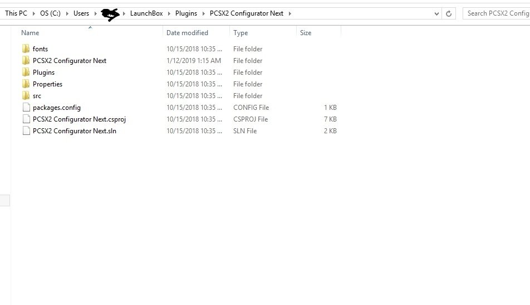Select the Plugins folder icon in the list
This screenshot has width=530, height=305.
pyautogui.click(x=26, y=72)
